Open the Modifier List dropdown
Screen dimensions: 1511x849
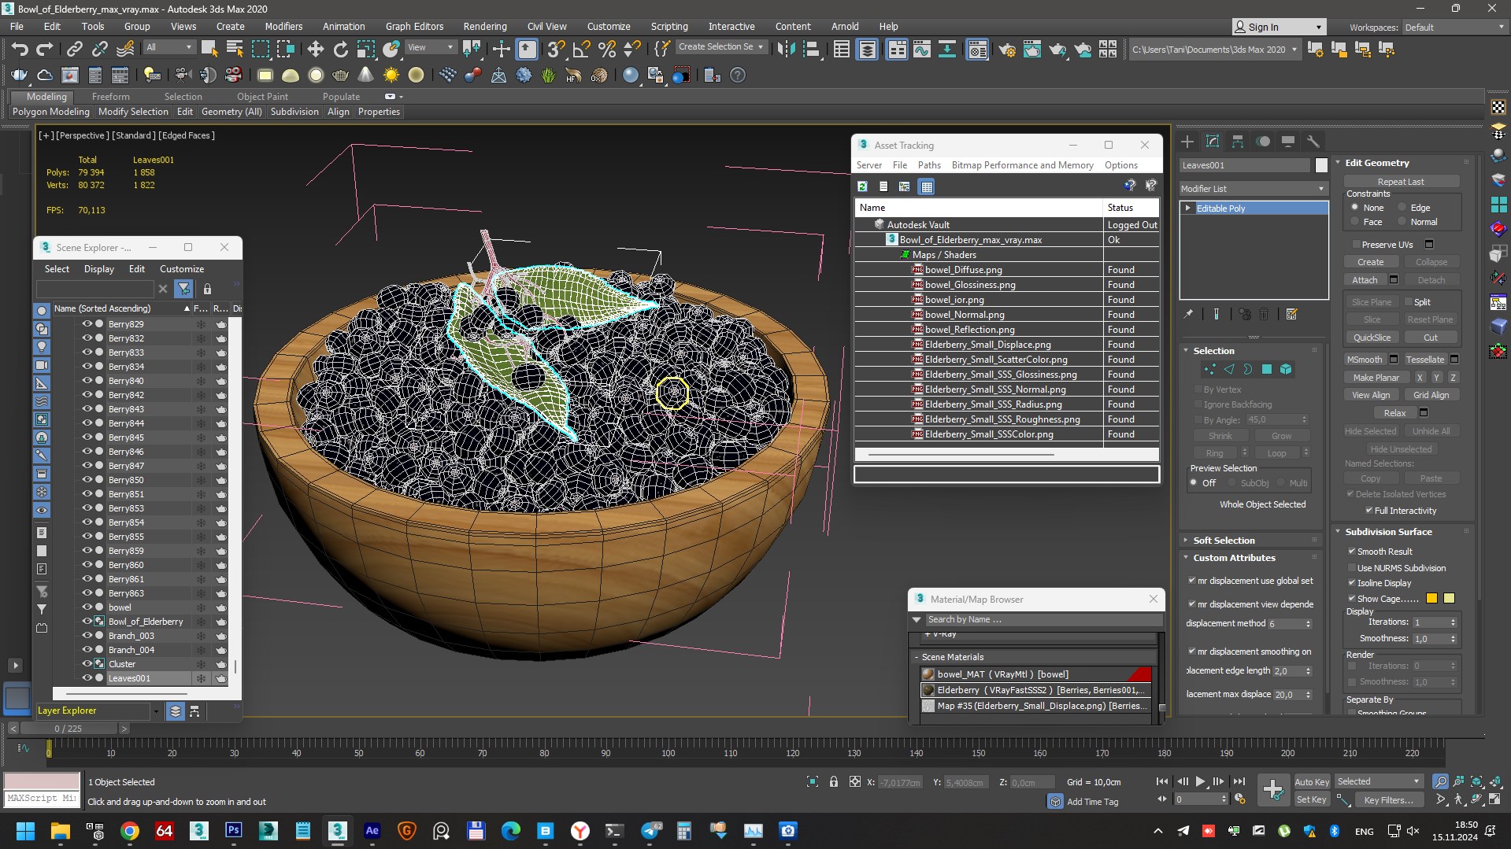tap(1253, 189)
